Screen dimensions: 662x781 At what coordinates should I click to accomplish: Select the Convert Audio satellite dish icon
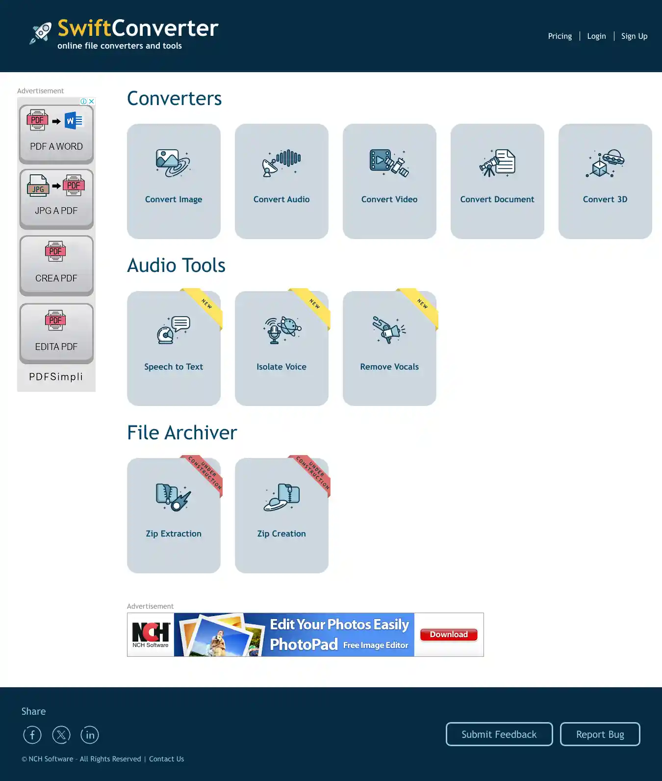tap(281, 163)
